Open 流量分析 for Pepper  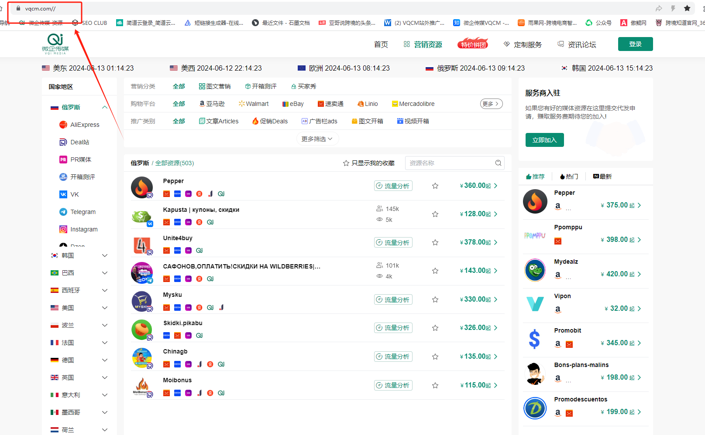pyautogui.click(x=393, y=186)
